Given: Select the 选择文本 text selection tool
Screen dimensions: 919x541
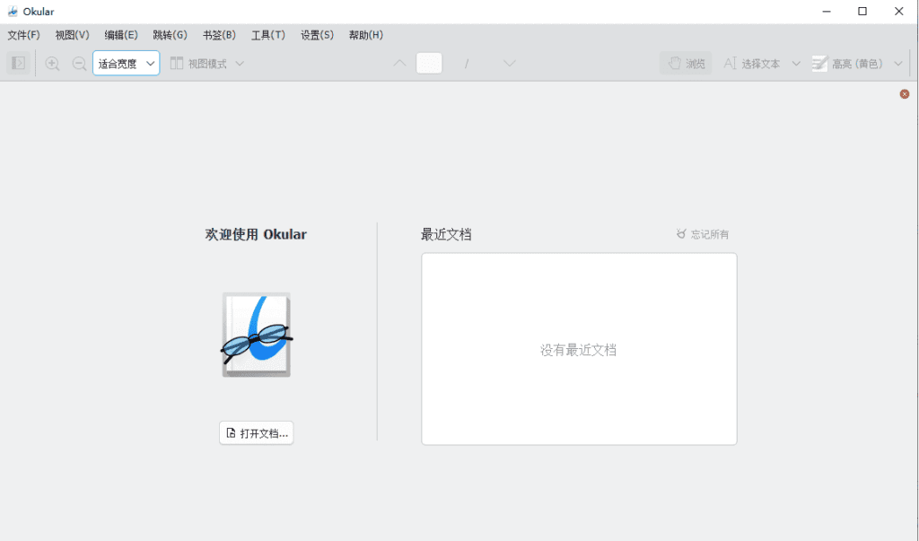Looking at the screenshot, I should click(752, 64).
